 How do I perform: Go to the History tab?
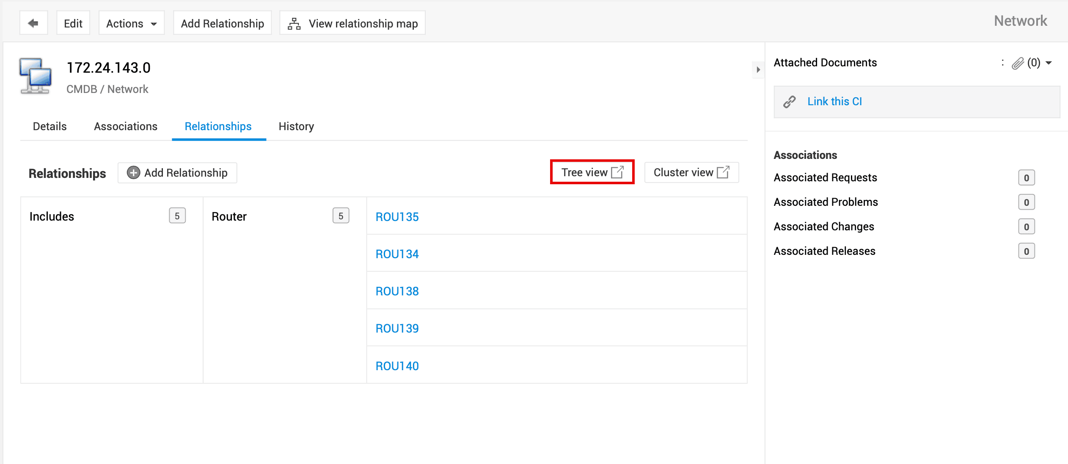(296, 126)
